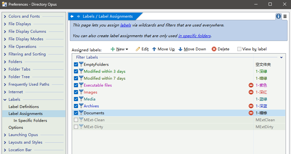The width and height of the screenshot is (291, 154).
Task: Open the Labels Options page
Action: pos(16,128)
